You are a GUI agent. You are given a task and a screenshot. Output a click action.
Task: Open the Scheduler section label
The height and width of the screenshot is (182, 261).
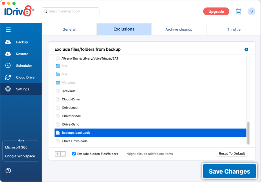click(24, 66)
